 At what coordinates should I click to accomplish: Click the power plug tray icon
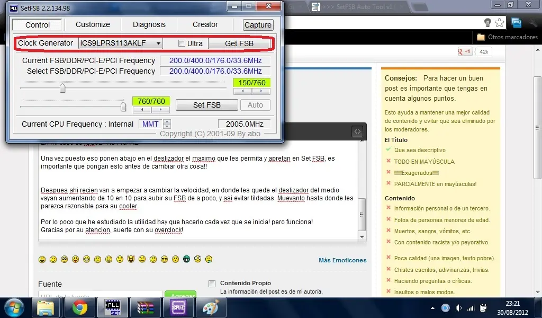(x=484, y=308)
